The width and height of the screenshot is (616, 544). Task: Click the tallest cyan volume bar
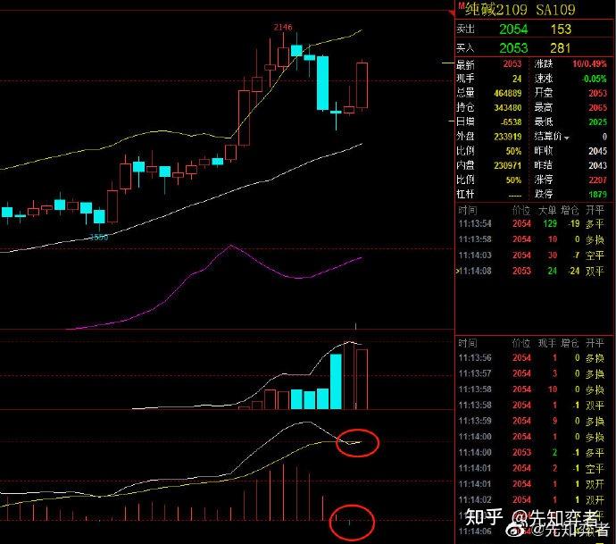(336, 381)
